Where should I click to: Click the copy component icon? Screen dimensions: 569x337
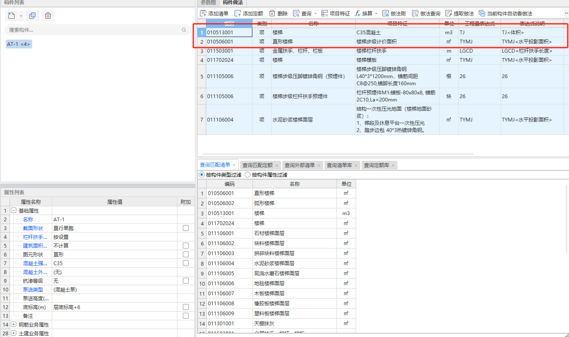[x=32, y=16]
